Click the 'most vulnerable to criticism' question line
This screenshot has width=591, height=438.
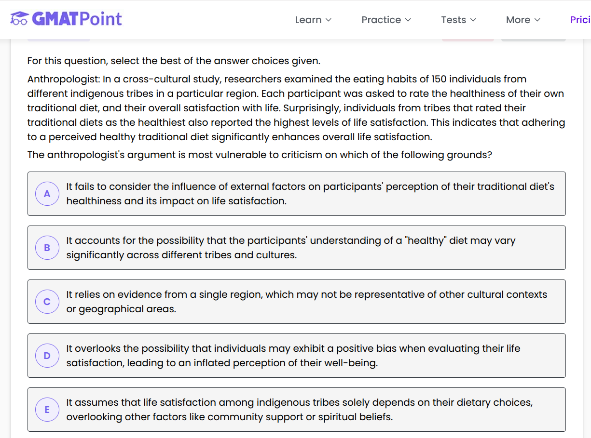pyautogui.click(x=260, y=155)
